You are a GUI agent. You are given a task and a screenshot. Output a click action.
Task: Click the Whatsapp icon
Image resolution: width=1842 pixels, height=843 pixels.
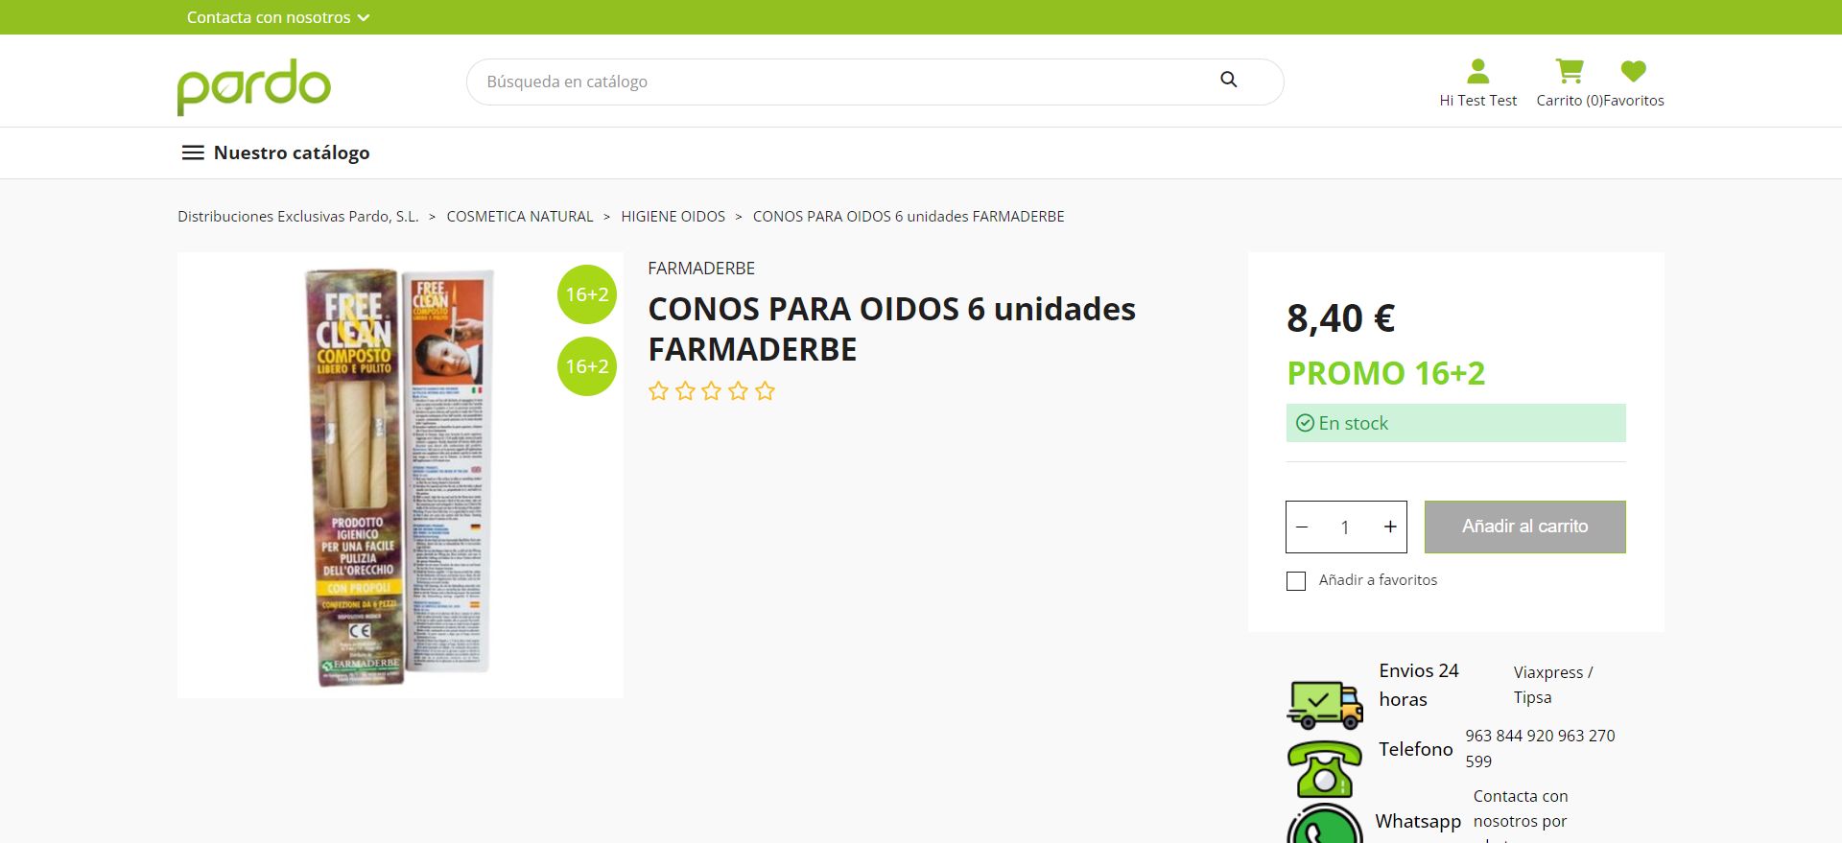[x=1325, y=825]
